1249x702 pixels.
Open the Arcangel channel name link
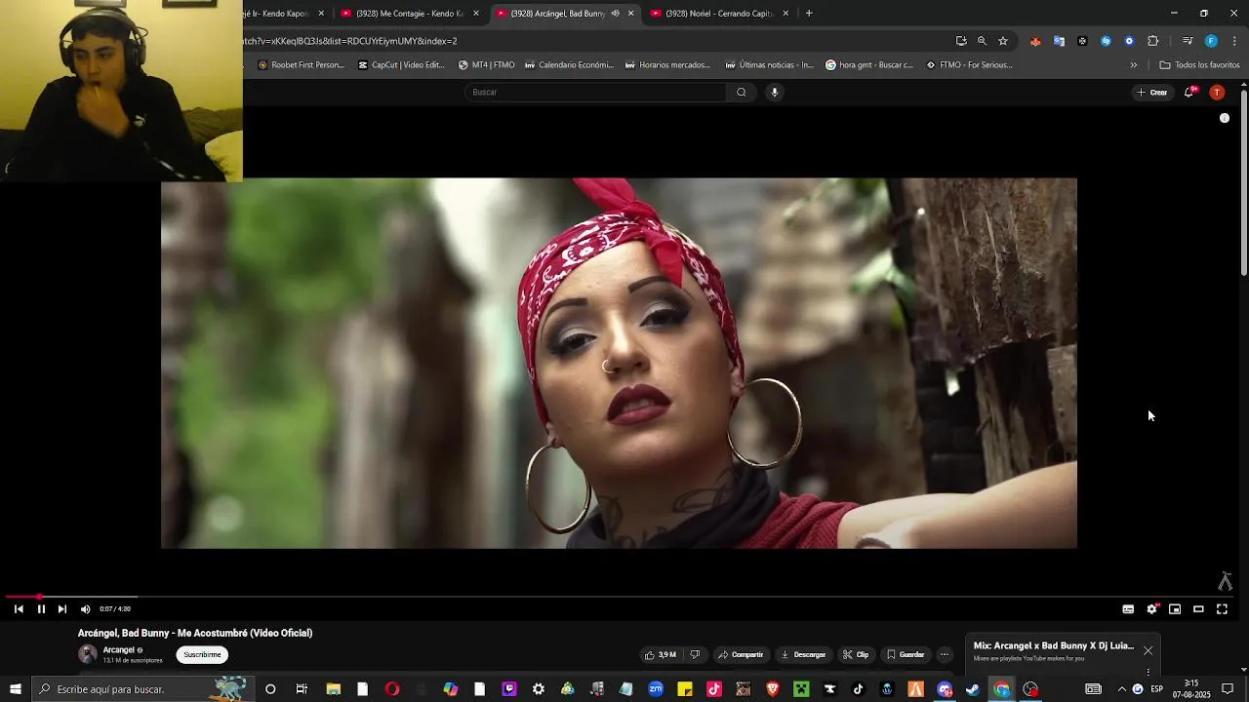click(x=119, y=650)
